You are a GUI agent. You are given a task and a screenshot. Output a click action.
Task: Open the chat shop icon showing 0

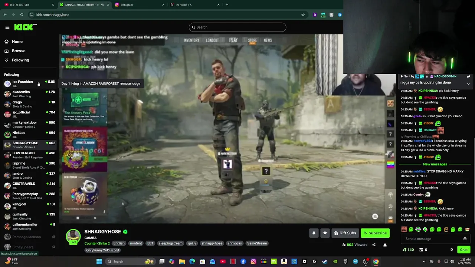[423, 250]
